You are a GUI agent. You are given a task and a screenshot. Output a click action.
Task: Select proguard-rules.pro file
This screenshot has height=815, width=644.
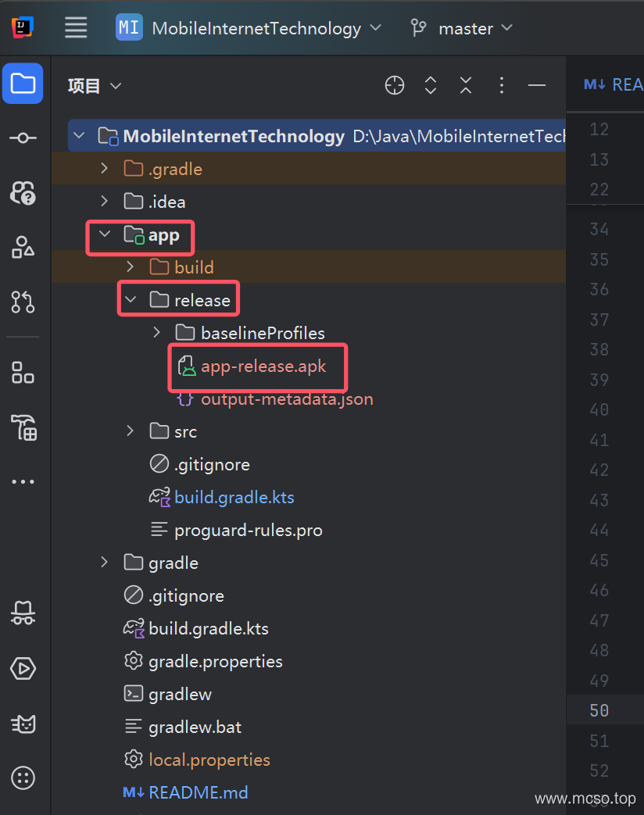click(249, 531)
